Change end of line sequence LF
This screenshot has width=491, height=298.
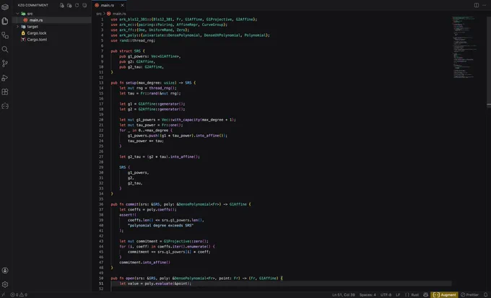pyautogui.click(x=398, y=295)
